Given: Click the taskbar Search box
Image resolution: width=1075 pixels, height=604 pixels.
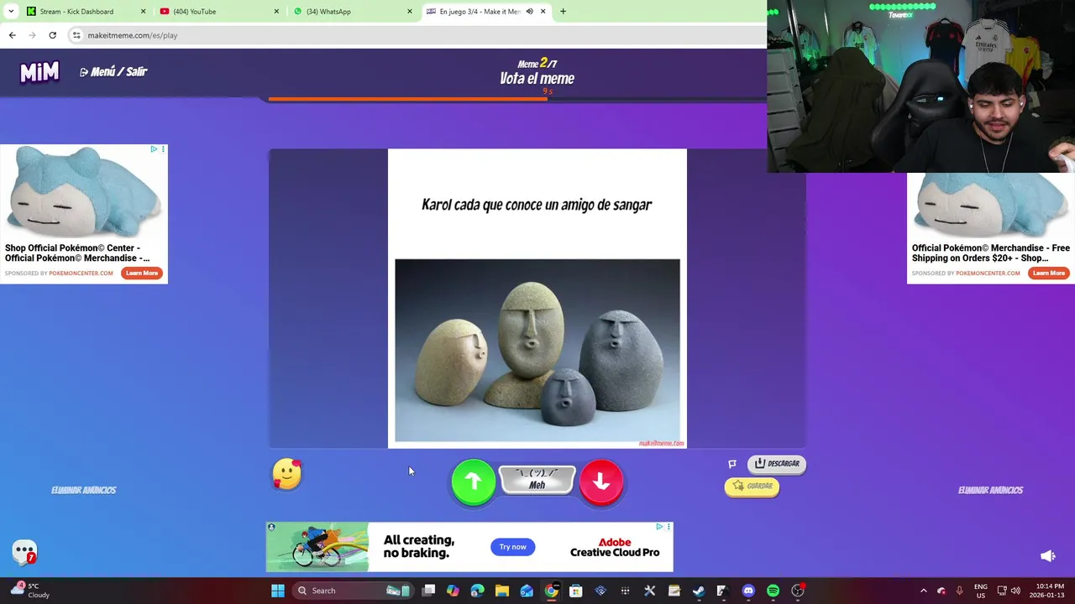Looking at the screenshot, I should pos(354,591).
